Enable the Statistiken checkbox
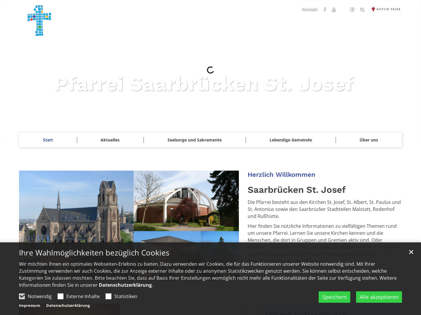 click(108, 296)
